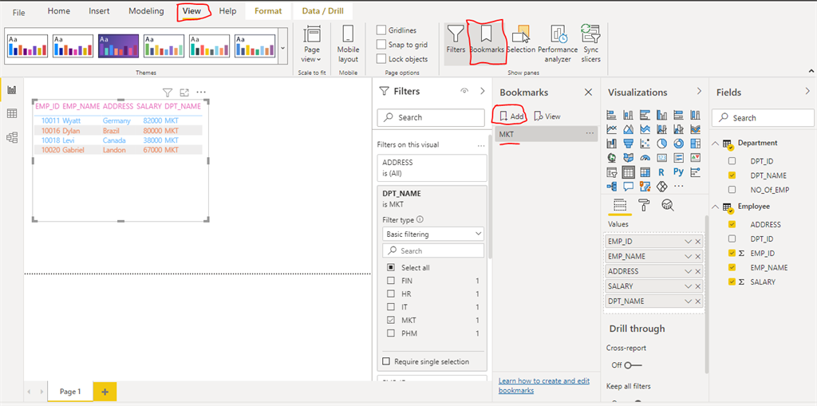Open the File menu
Viewport: 817px width, 406px height.
point(19,12)
